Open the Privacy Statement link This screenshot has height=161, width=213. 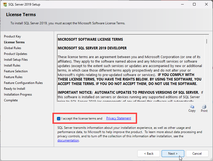click(119, 118)
